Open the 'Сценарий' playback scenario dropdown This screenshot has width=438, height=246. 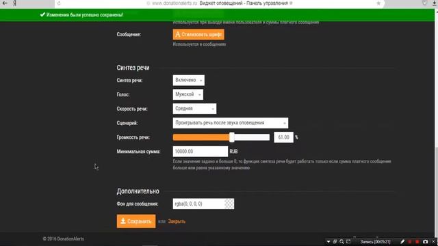(231, 123)
